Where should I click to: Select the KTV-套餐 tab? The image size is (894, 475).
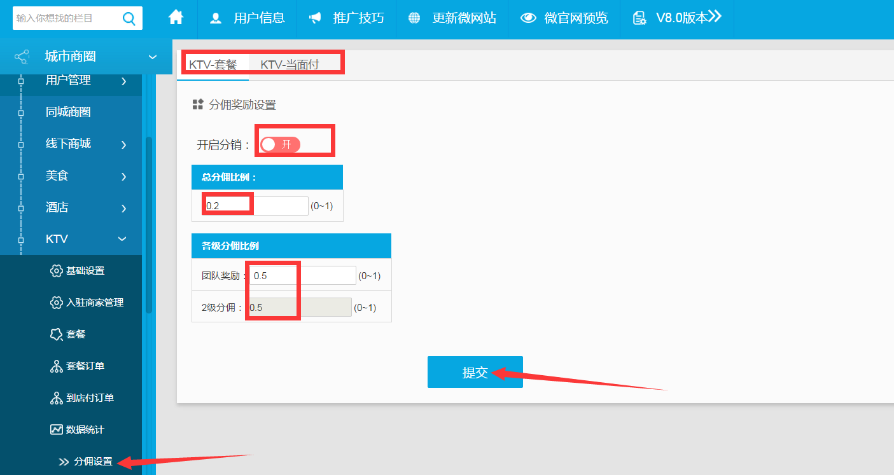tap(213, 64)
